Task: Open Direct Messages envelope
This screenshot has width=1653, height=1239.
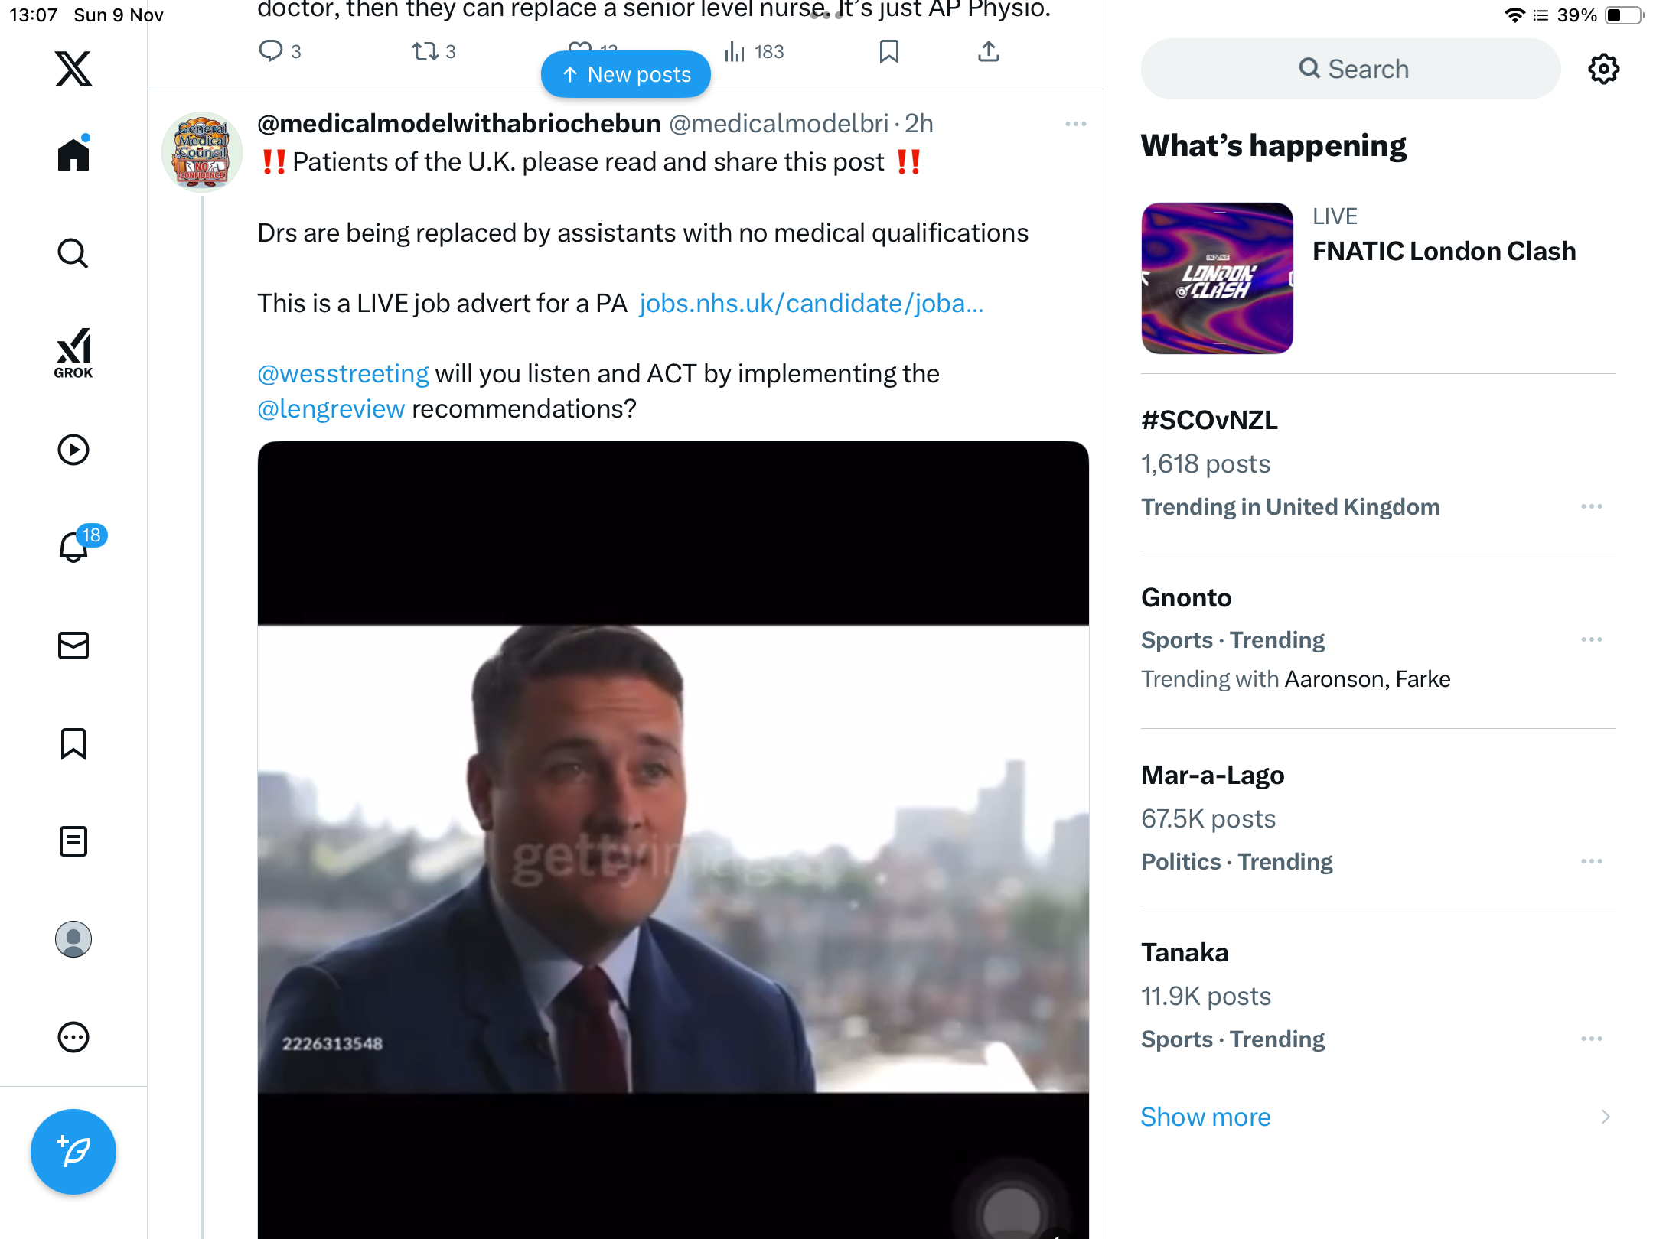Action: (x=73, y=646)
